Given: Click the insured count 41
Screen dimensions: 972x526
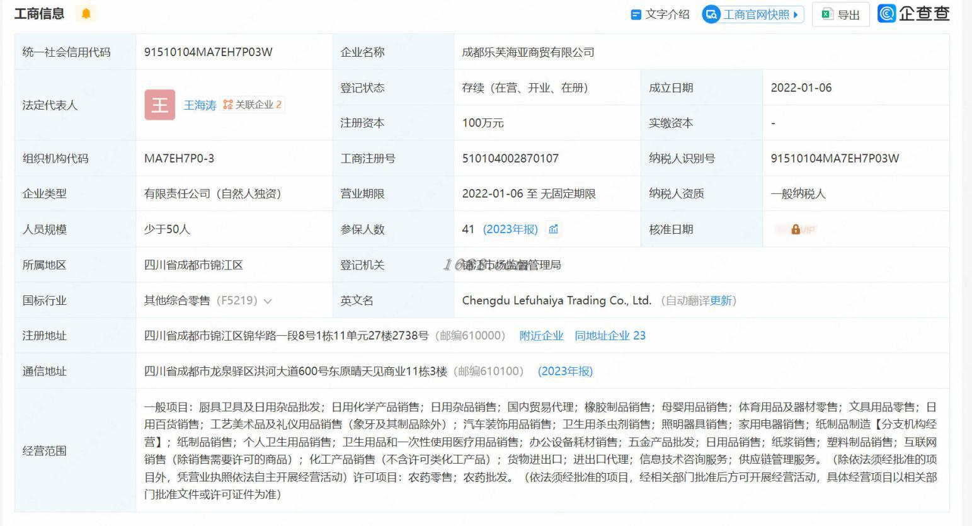Looking at the screenshot, I should (468, 229).
